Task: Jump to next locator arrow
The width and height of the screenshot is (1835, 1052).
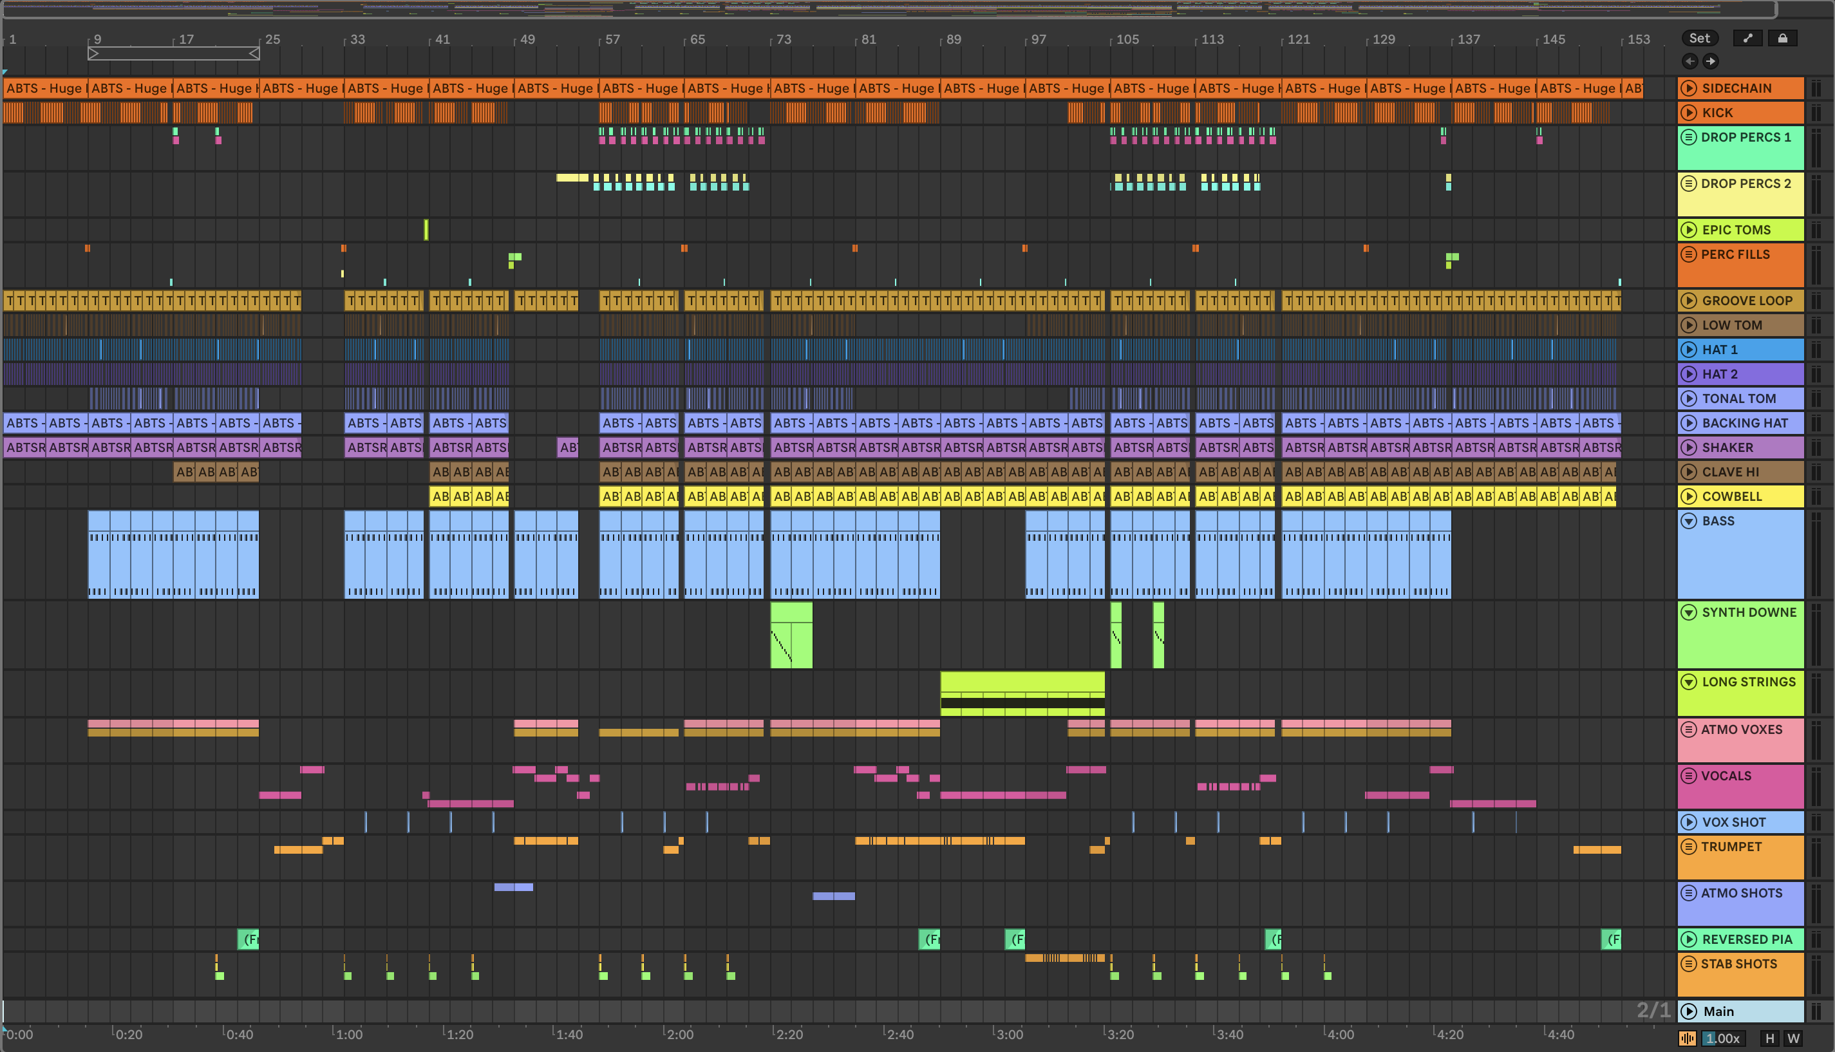Action: [x=1710, y=61]
